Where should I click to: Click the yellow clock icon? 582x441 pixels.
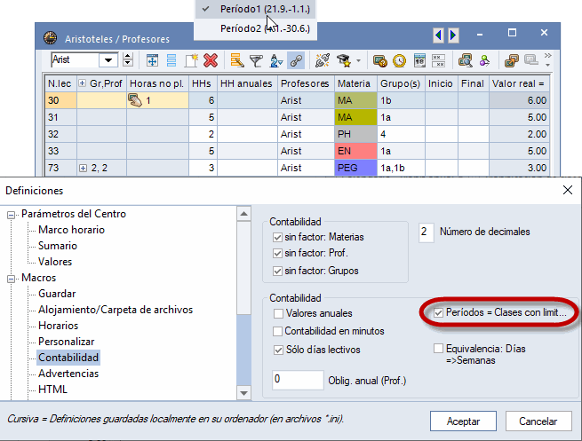point(399,60)
